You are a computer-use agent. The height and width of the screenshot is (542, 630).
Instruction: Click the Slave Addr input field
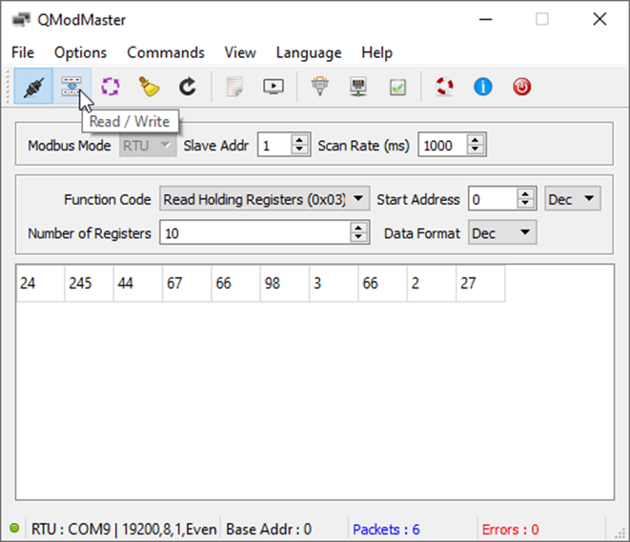(x=274, y=145)
